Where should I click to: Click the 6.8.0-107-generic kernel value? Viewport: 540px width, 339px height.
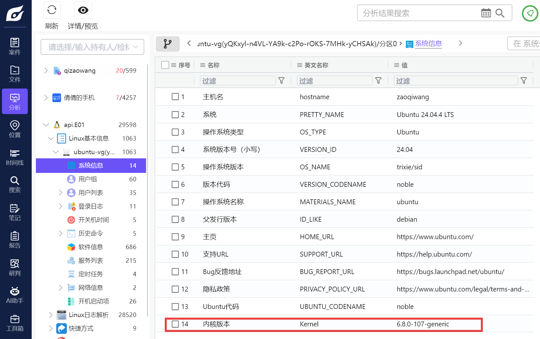coord(423,324)
